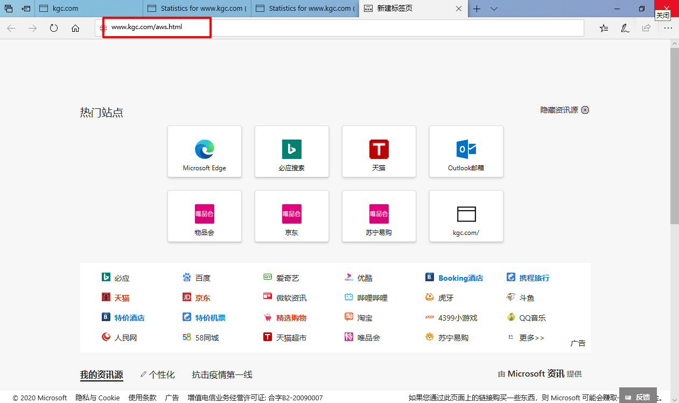Viewport: 679px width, 403px height.
Task: Open the 京东 top site tile
Action: (292, 216)
